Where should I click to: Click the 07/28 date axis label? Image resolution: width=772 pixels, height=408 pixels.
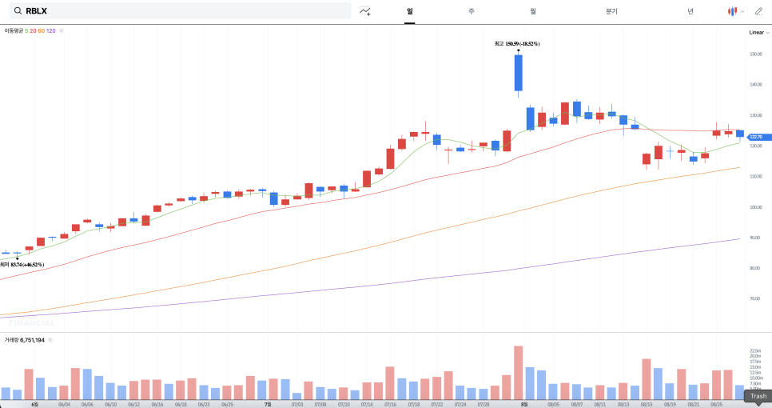[483, 405]
